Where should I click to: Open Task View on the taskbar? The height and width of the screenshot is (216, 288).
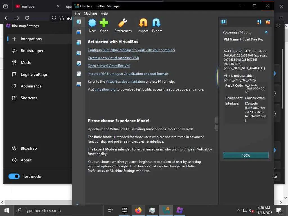110,210
